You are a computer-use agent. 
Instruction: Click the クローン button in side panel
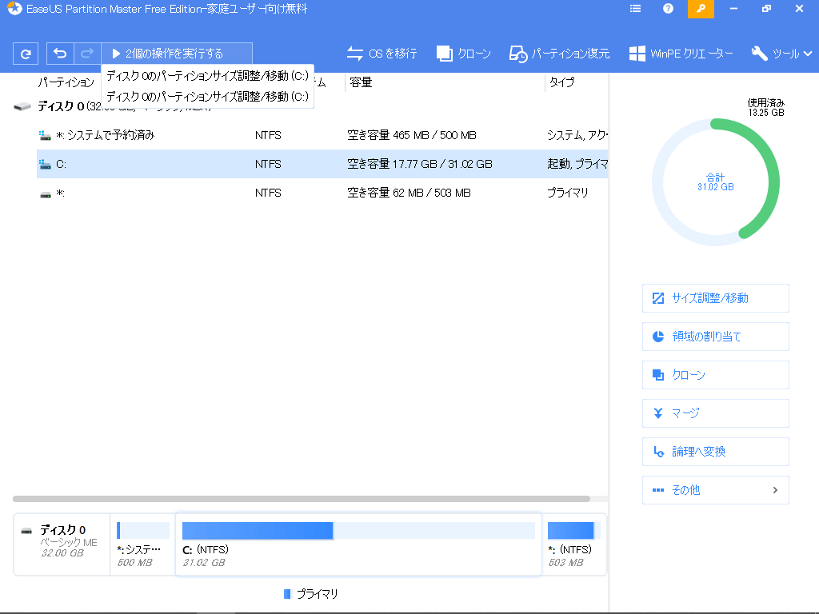coord(715,375)
